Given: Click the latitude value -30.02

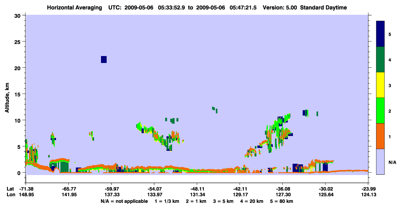Looking at the screenshot, I should pos(325,189).
